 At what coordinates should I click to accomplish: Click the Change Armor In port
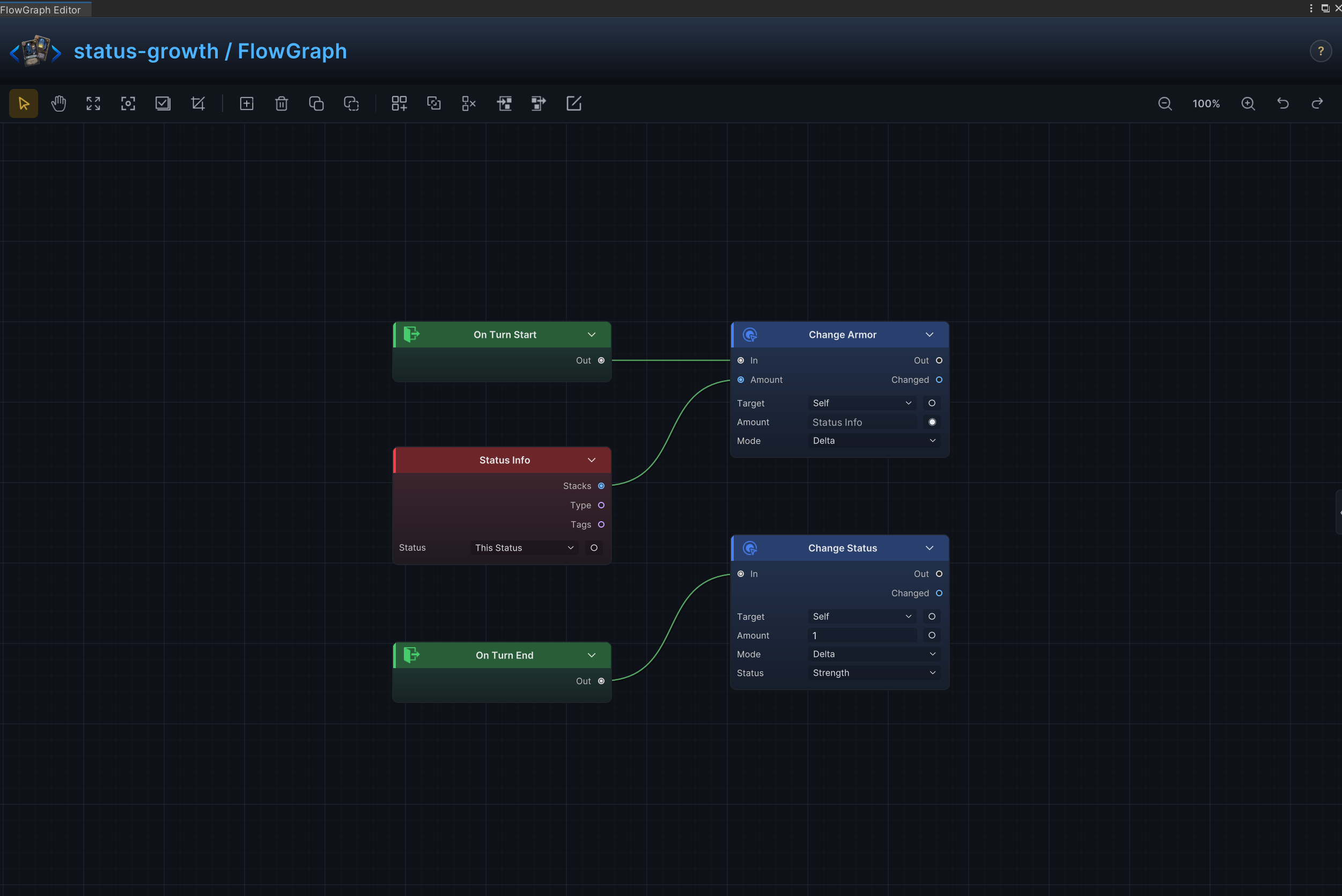click(x=741, y=360)
